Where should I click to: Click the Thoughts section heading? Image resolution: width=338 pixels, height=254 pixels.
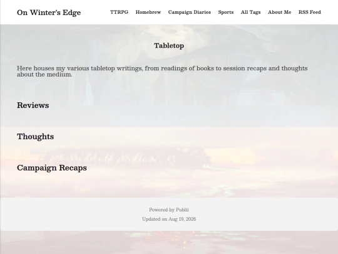[35, 137]
